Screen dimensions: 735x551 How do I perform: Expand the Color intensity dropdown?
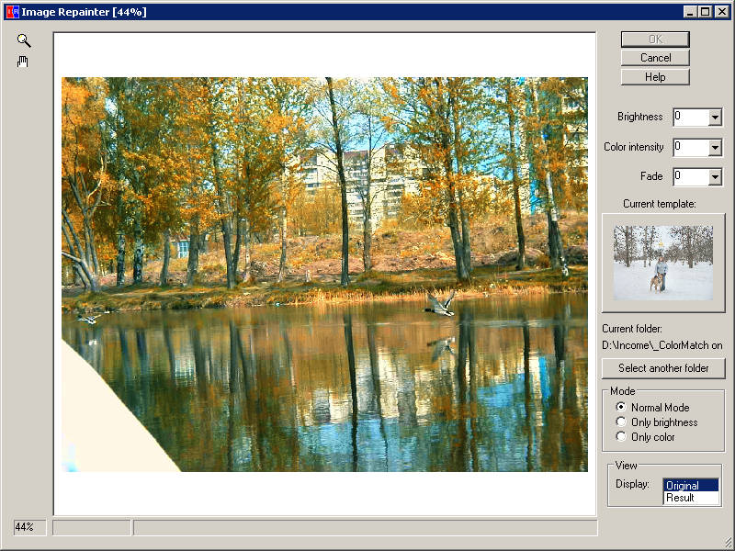point(715,148)
